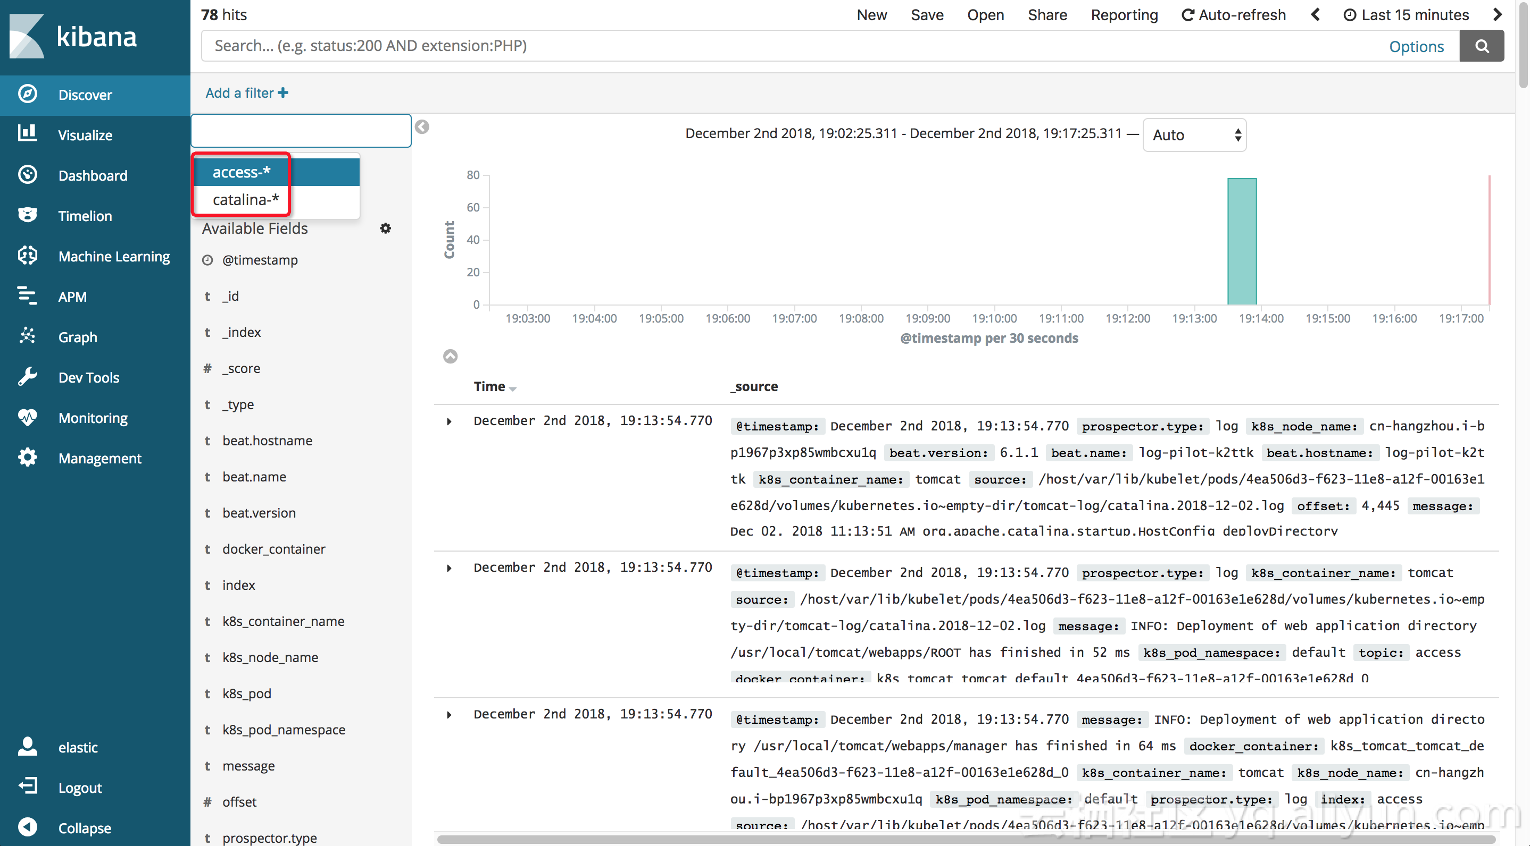Click Share in the top menu

(1047, 15)
